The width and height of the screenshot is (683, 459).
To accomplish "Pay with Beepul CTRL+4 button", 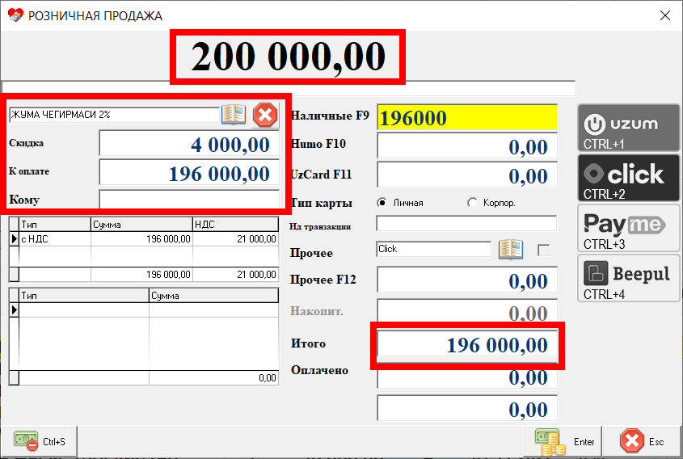I will click(x=629, y=278).
